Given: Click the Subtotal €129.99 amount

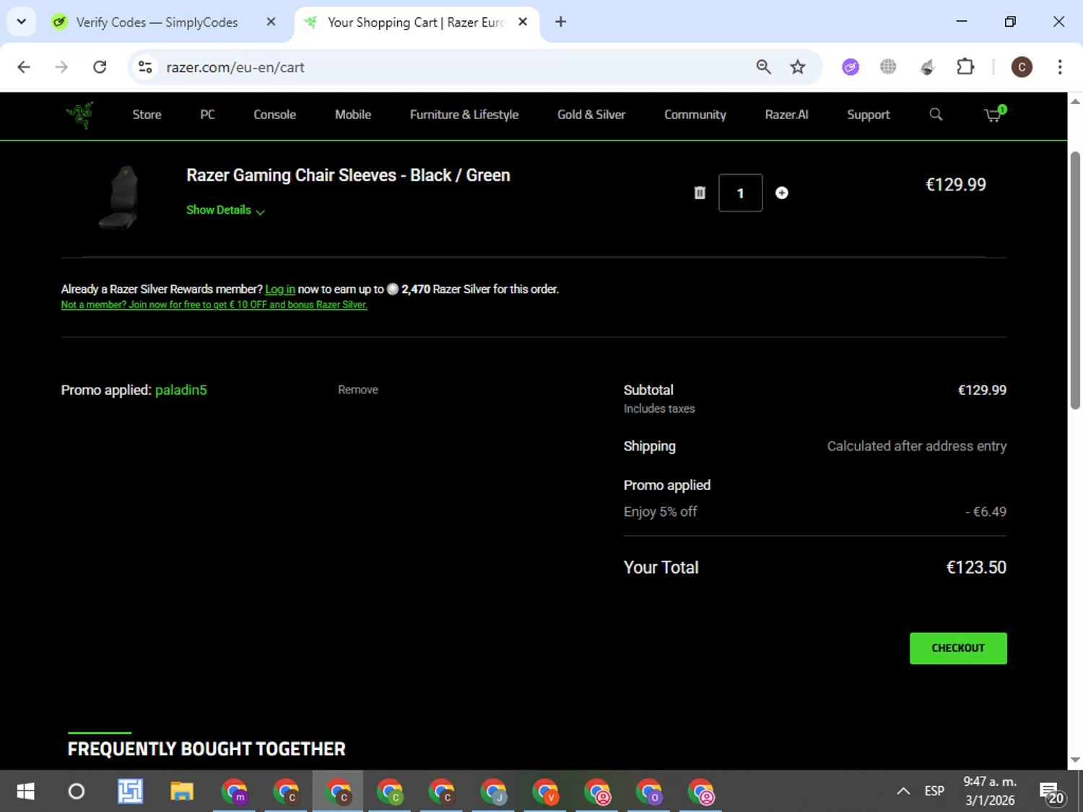Looking at the screenshot, I should click(x=982, y=390).
